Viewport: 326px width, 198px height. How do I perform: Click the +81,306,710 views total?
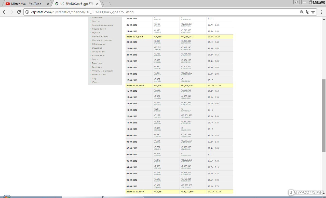point(187,86)
